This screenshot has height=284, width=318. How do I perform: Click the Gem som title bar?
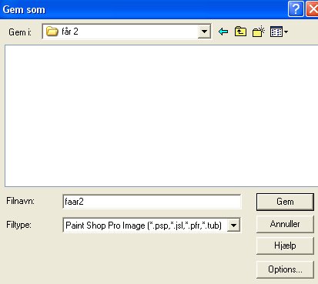click(x=144, y=9)
